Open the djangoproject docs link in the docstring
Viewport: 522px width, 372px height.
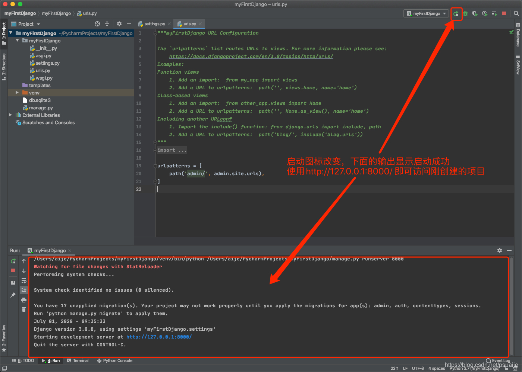pyautogui.click(x=251, y=57)
